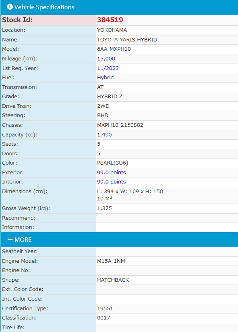Select the model code 6AA-MXPH10
The height and width of the screenshot is (332, 238).
coord(114,49)
